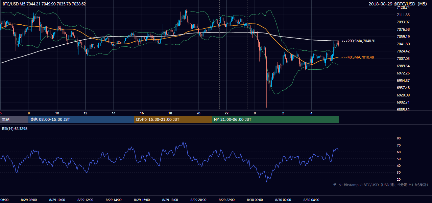Click price axis value 6972.26
This screenshot has width=432, height=203.
(403, 73)
